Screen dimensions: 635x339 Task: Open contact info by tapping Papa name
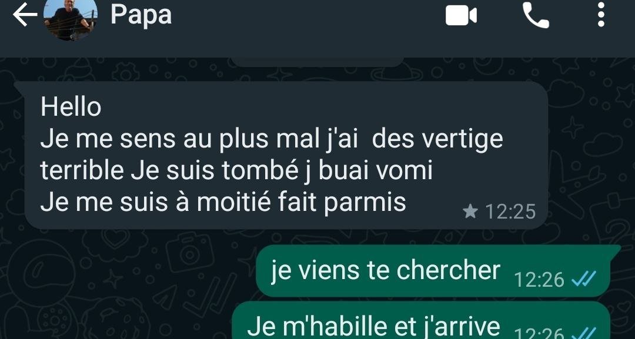[141, 15]
